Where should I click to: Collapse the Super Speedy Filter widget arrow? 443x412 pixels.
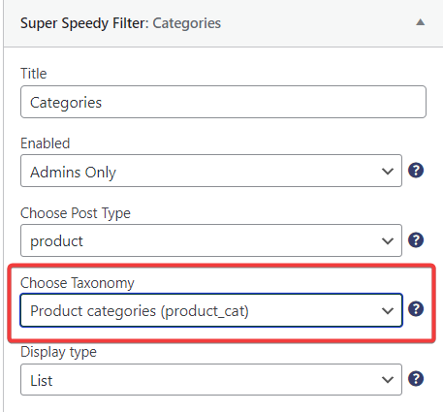point(420,22)
